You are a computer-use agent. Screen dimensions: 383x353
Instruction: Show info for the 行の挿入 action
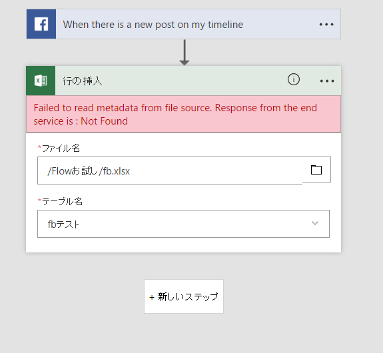tap(293, 79)
